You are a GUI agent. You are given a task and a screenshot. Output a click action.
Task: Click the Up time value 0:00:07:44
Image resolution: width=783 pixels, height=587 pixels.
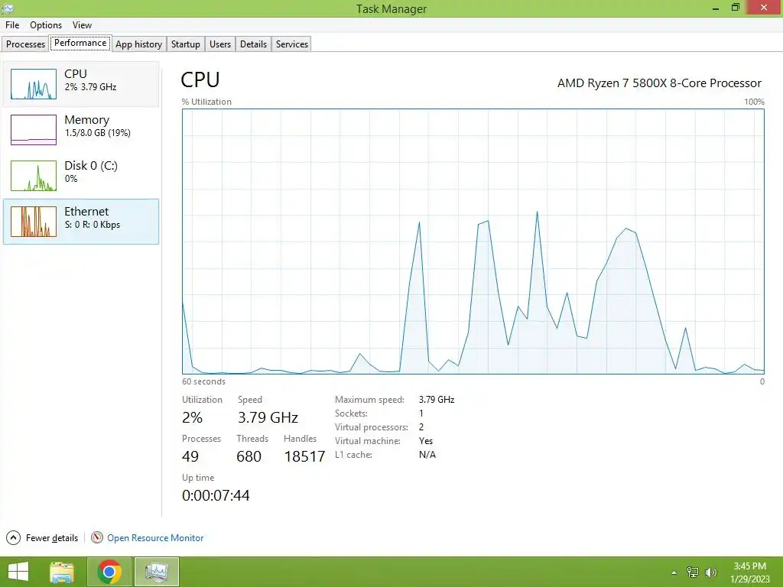click(216, 495)
